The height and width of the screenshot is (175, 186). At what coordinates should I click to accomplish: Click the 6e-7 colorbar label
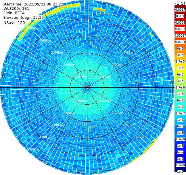(180, 100)
